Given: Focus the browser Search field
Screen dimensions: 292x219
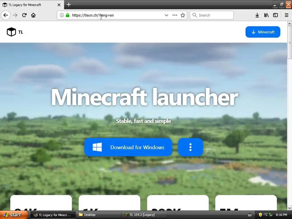Looking at the screenshot, I should [x=212, y=15].
